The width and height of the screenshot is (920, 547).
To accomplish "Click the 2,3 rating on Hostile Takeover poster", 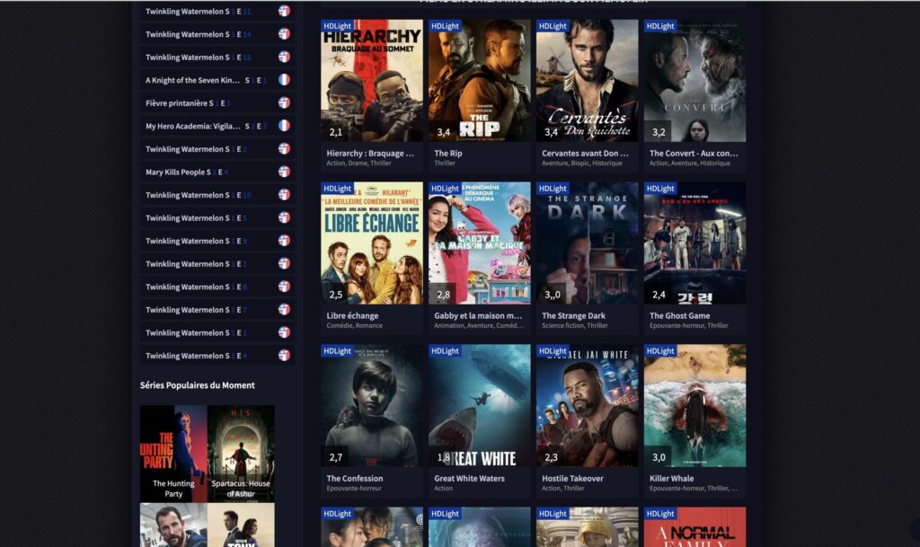I will pyautogui.click(x=551, y=456).
